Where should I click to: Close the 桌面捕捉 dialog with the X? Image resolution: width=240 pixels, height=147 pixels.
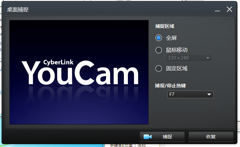[229, 9]
